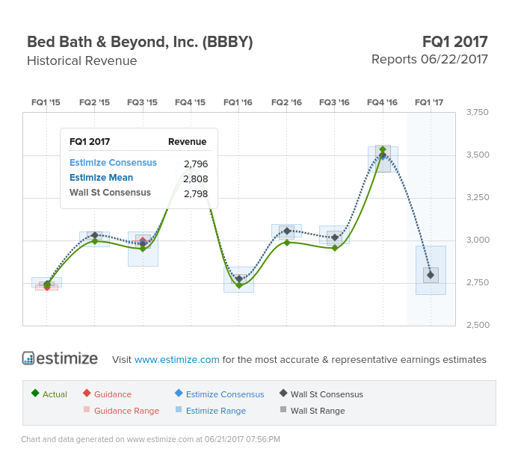Click the dark Wall St Consensus legend diamond

[283, 393]
